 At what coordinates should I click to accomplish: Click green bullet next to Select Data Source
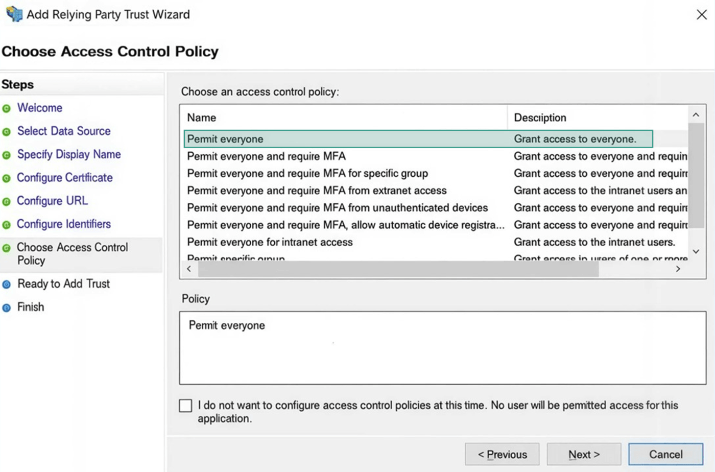7,132
